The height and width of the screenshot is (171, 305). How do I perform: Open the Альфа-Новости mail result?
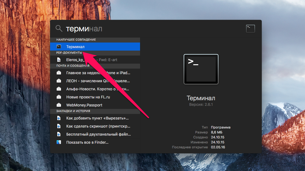click(95, 89)
